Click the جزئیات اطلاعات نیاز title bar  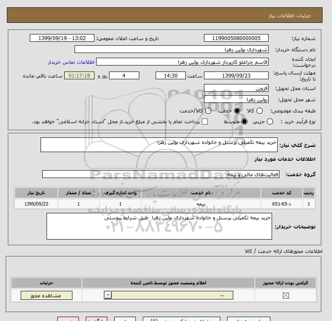pyautogui.click(x=165, y=15)
